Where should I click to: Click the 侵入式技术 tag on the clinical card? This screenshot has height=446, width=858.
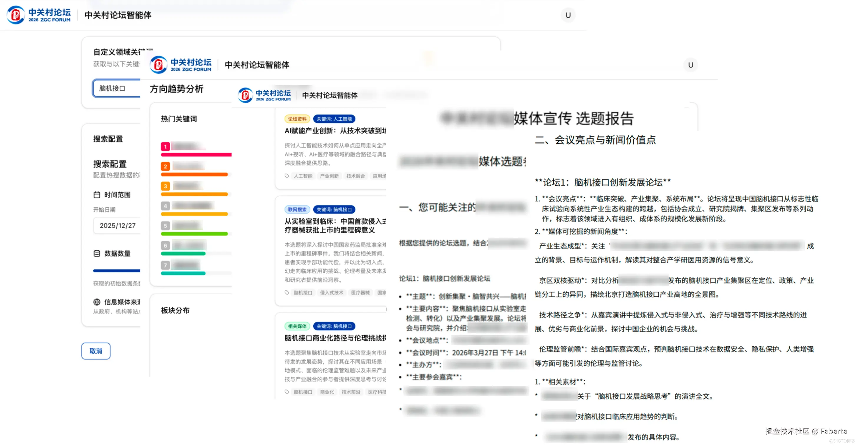332,292
